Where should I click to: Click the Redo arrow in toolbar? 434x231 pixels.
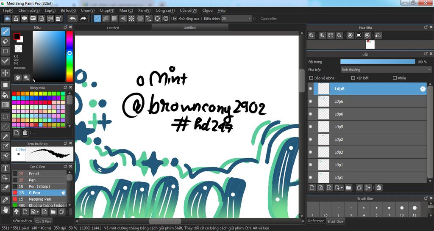(83, 19)
